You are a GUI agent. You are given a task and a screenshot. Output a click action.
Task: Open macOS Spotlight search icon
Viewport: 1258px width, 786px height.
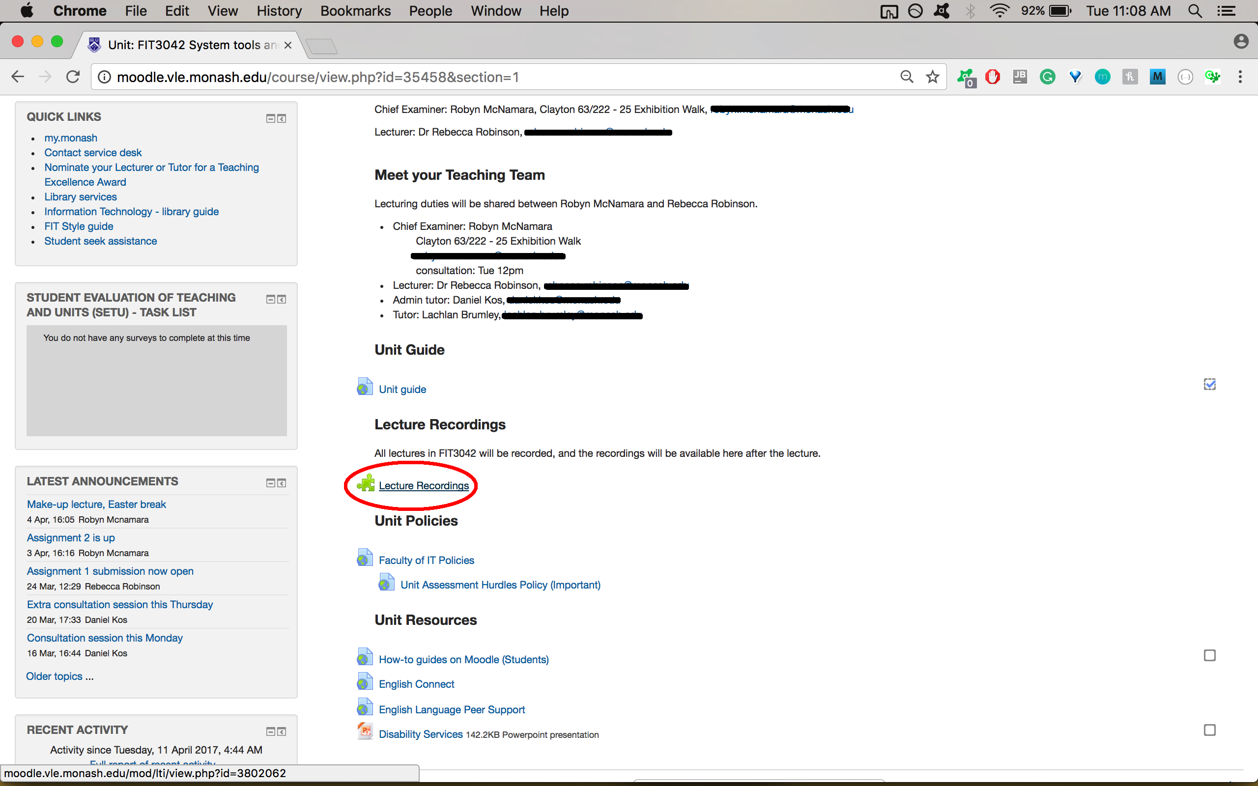(x=1195, y=11)
